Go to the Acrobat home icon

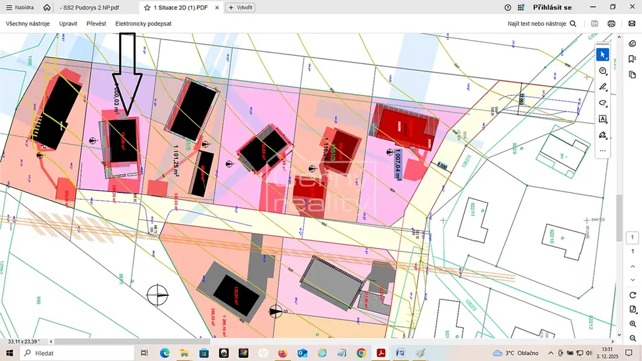pos(47,8)
